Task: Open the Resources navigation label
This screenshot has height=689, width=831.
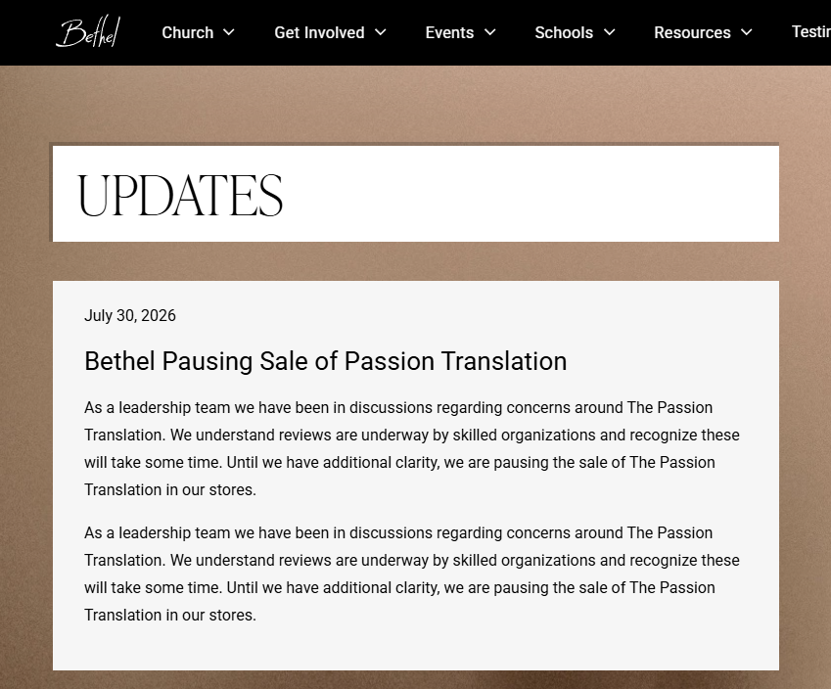Action: [692, 32]
